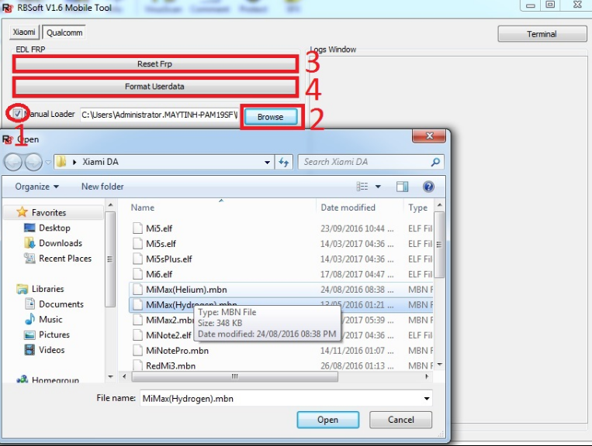This screenshot has height=446, width=592.
Task: Toggle the Manual Loader checkbox
Action: pos(17,113)
